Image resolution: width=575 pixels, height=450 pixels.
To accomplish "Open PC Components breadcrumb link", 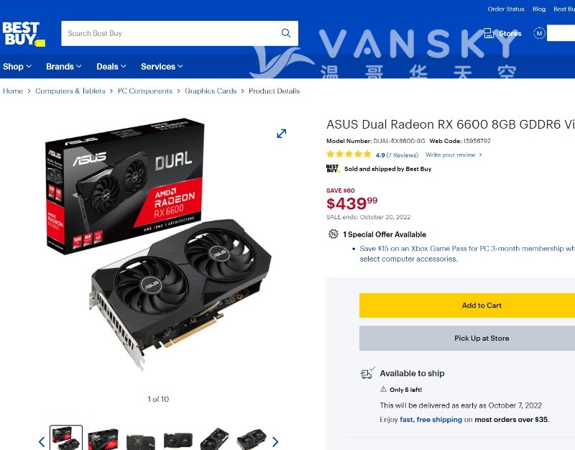I will [x=145, y=91].
